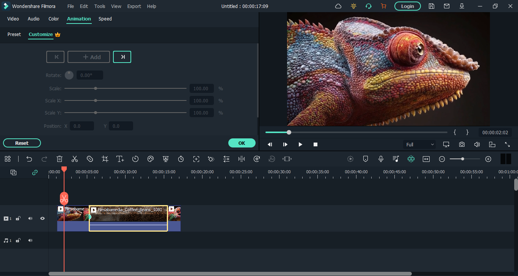Switch to the Speed tab
This screenshot has height=276, width=518.
pyautogui.click(x=105, y=19)
